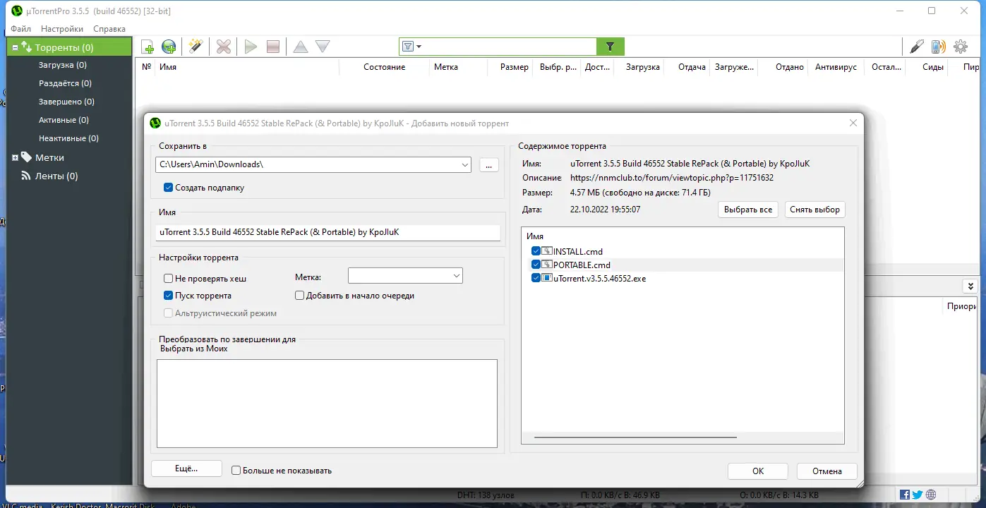Click the Состояние column header

[x=385, y=67]
